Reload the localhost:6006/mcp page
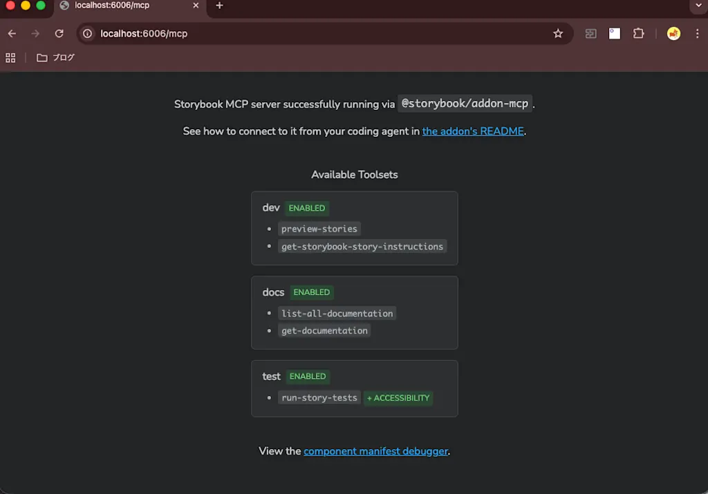The height and width of the screenshot is (494, 708). click(59, 33)
